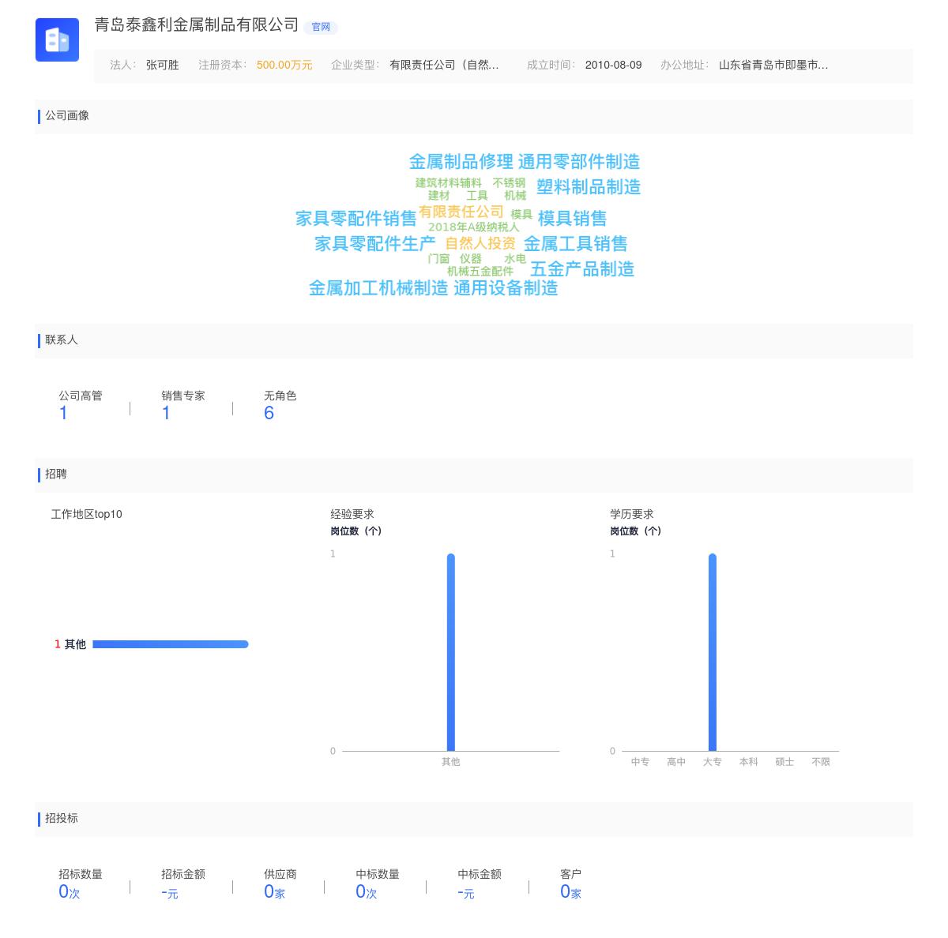Select tag 金属工具销售
This screenshot has width=948, height=938.
(576, 243)
